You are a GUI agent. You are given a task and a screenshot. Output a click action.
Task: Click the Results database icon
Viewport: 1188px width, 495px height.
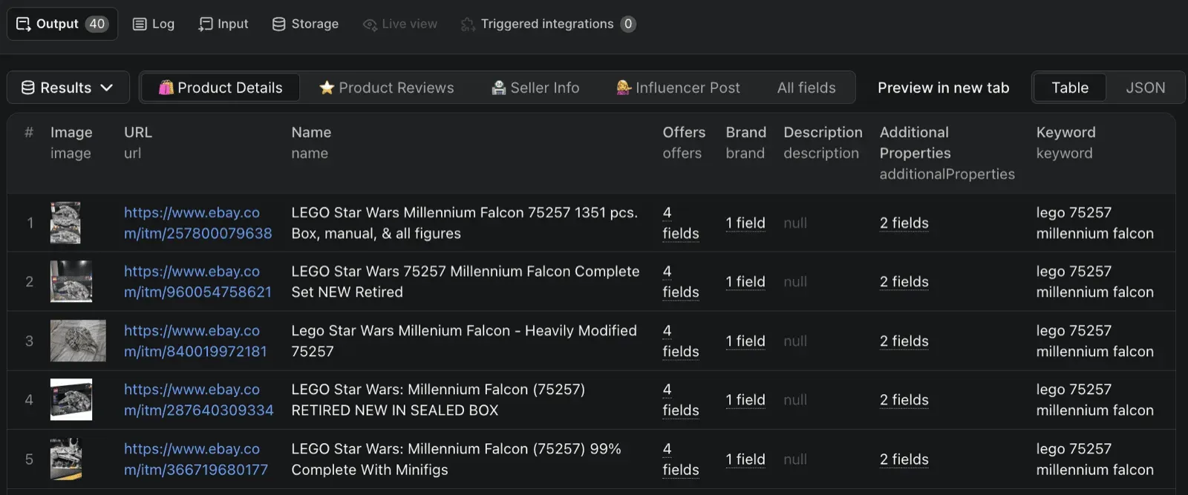pyautogui.click(x=28, y=88)
